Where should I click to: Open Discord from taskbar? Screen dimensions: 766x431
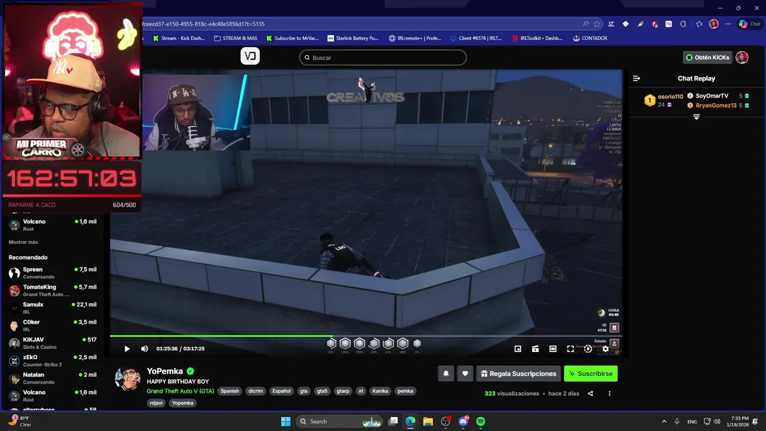[463, 421]
